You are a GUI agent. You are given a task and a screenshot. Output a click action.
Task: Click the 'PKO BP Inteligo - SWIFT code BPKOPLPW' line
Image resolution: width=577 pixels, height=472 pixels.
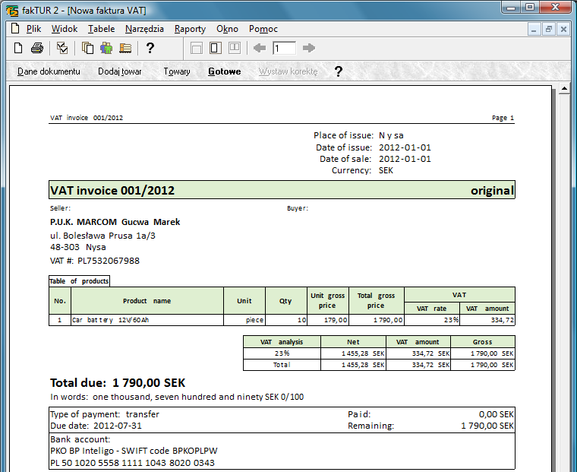coord(134,451)
